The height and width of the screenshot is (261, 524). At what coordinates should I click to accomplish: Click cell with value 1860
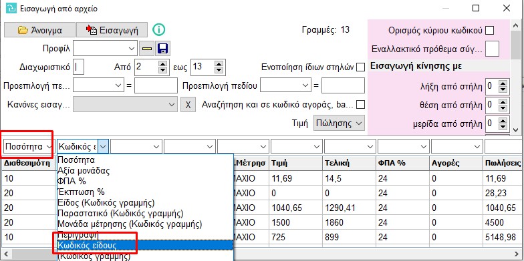[x=349, y=223]
